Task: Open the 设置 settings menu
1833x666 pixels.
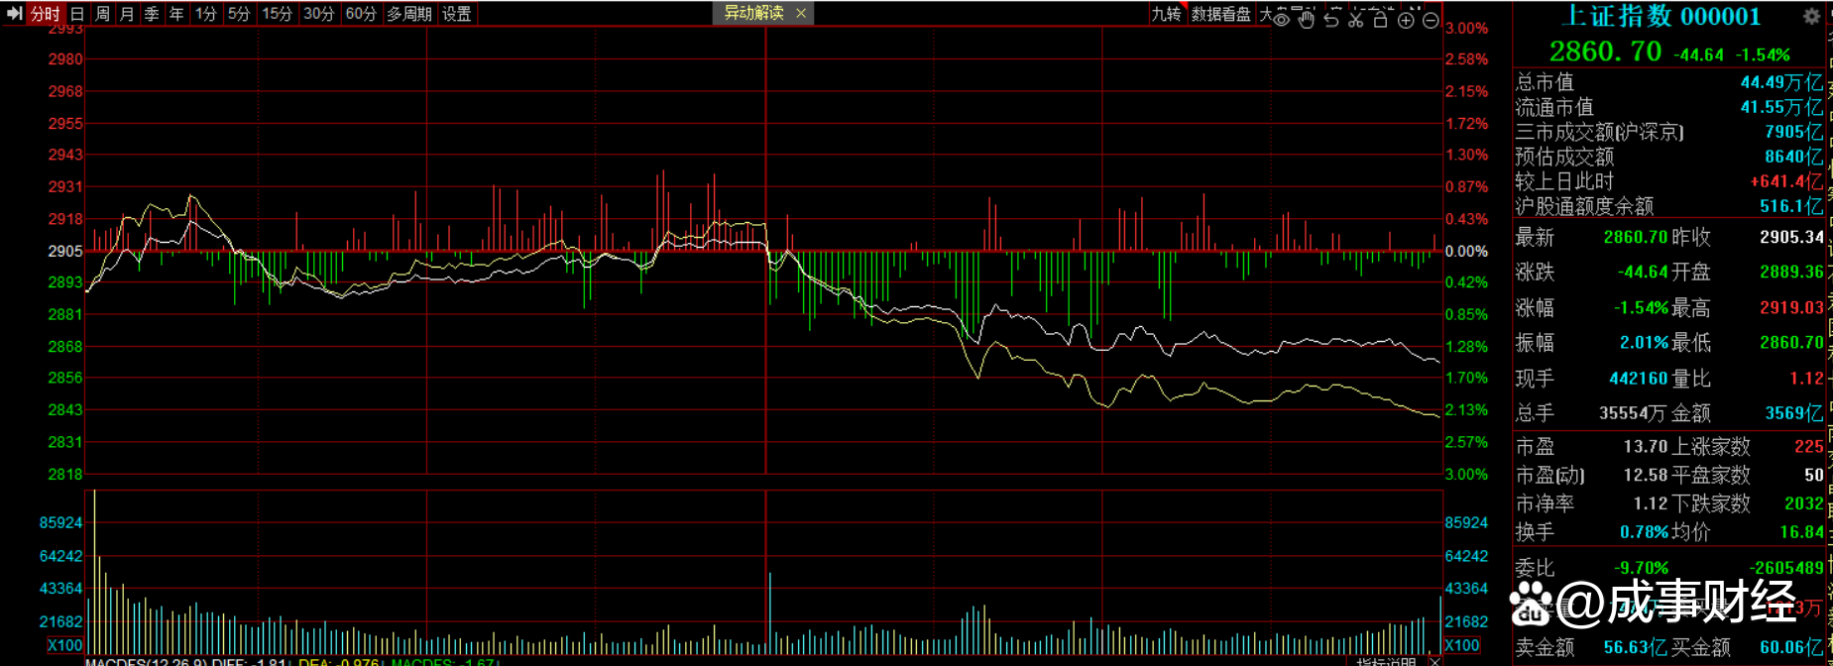Action: click(457, 14)
